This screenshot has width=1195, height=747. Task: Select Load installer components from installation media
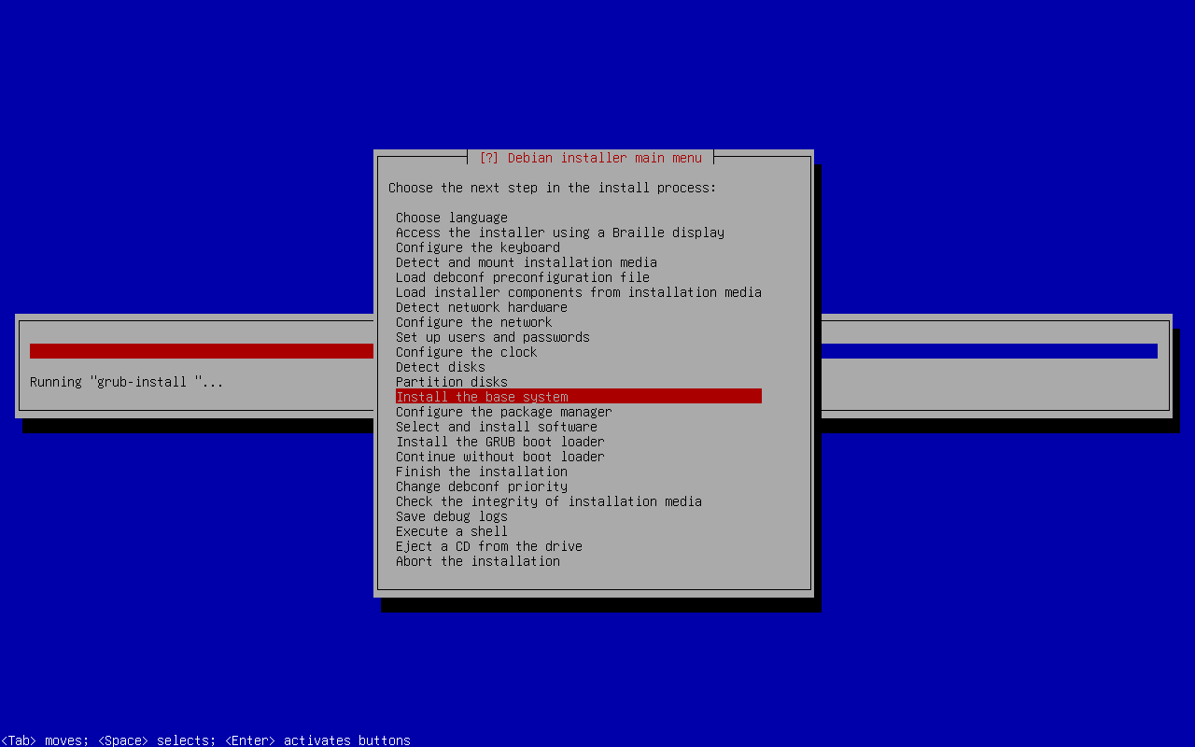coord(579,292)
